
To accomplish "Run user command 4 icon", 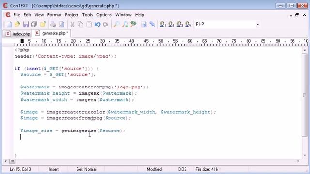I will (x=188, y=24).
